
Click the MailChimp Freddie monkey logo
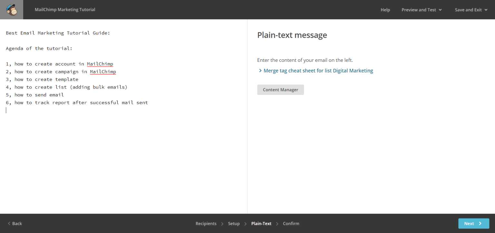tap(12, 10)
